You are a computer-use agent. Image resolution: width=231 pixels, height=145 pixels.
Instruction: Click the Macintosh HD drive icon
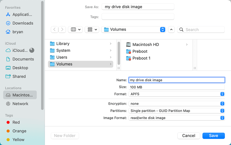click(129, 45)
